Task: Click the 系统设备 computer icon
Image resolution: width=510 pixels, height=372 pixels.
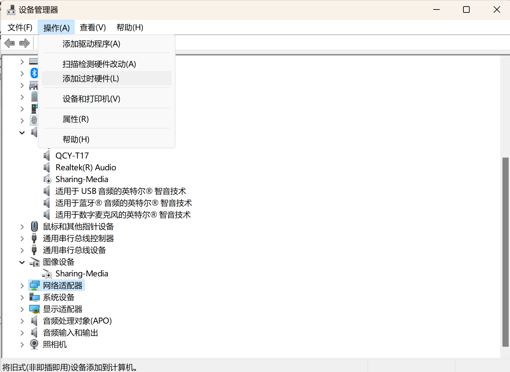Action: coord(34,297)
